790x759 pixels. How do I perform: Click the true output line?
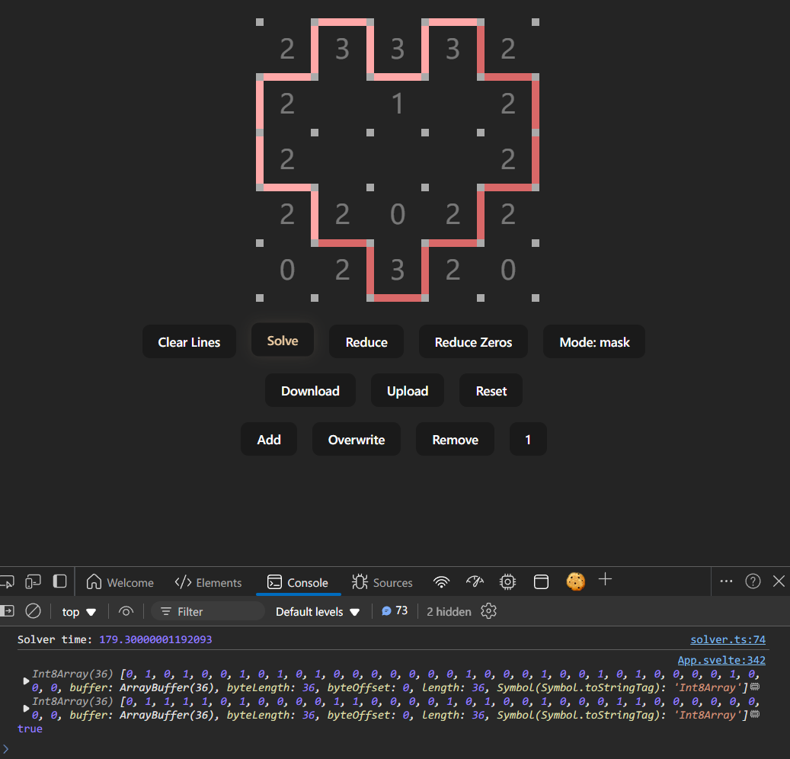coord(30,729)
